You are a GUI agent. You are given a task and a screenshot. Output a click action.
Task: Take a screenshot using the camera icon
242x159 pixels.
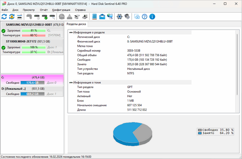(x=137, y=17)
